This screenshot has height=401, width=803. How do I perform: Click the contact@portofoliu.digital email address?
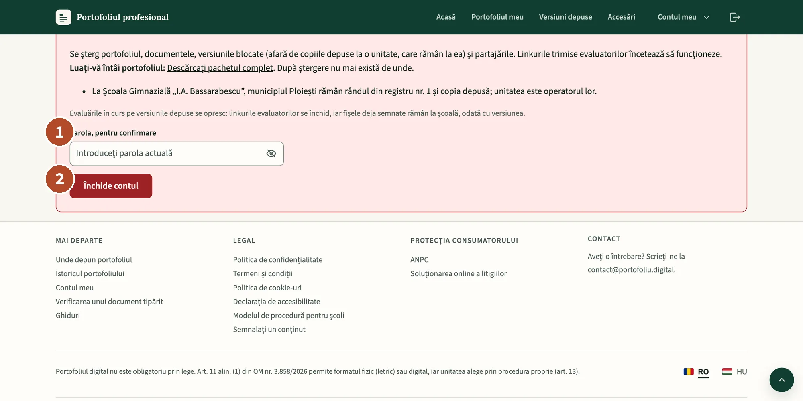[631, 270]
